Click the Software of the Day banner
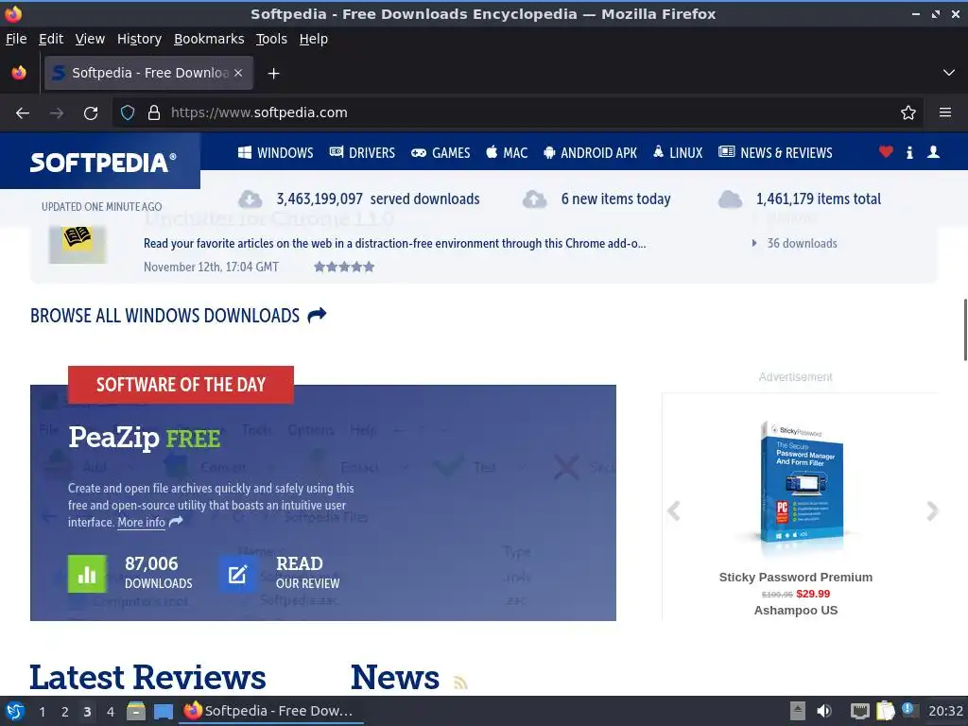Viewport: 968px width, 726px height. tap(181, 385)
